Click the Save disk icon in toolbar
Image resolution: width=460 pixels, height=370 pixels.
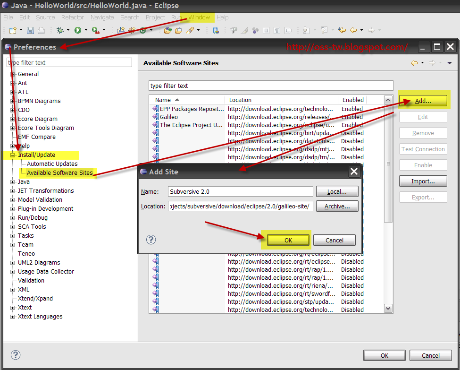30,30
